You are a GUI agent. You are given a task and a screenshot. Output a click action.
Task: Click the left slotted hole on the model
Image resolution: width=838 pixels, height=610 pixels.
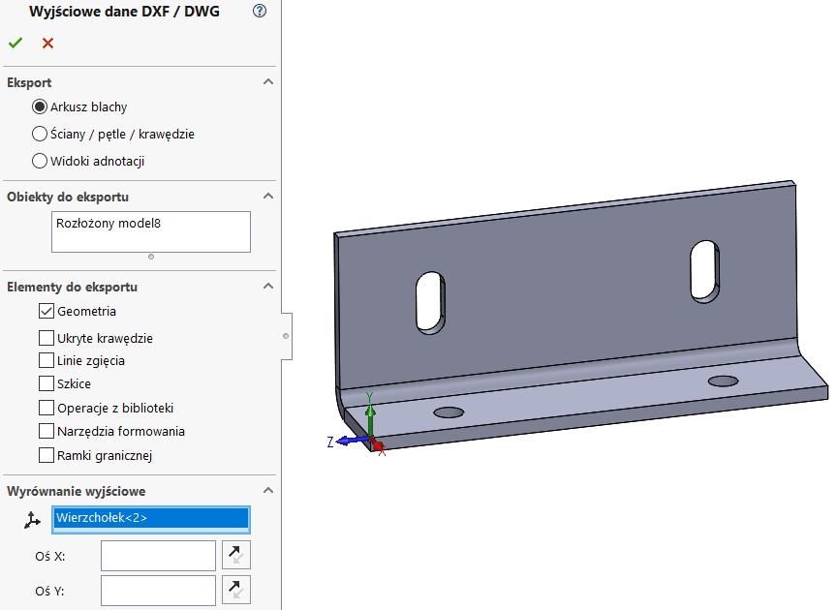coord(430,303)
